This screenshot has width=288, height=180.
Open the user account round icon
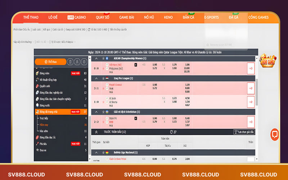pyautogui.click(x=77, y=62)
